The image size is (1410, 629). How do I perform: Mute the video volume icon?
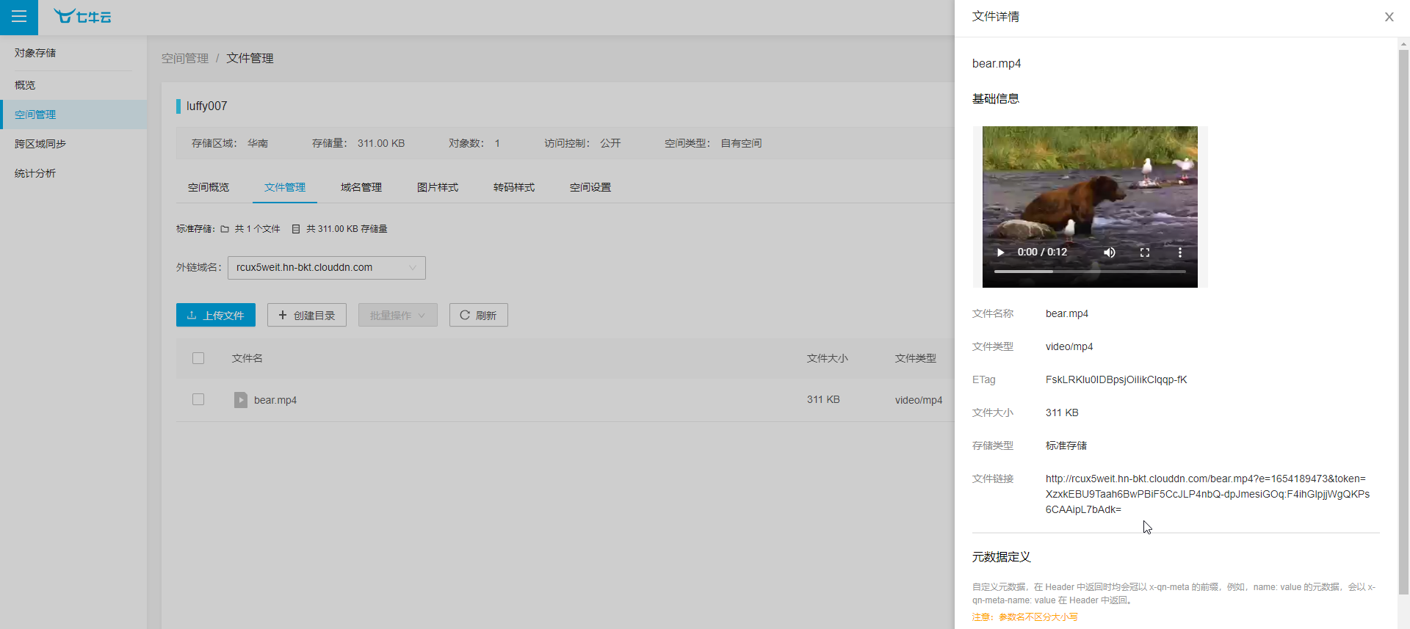click(x=1110, y=252)
